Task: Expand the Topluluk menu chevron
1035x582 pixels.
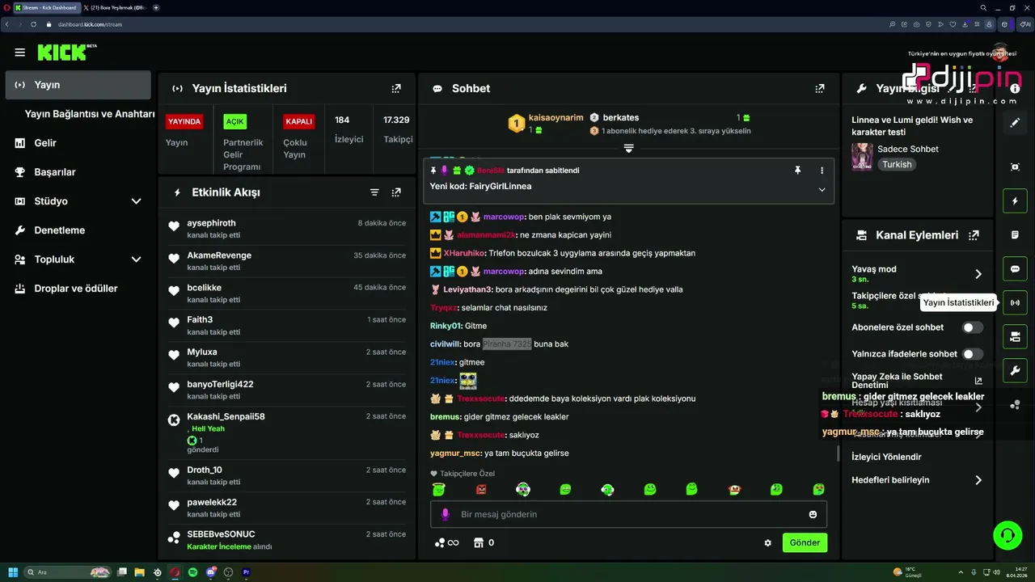Action: (136, 259)
